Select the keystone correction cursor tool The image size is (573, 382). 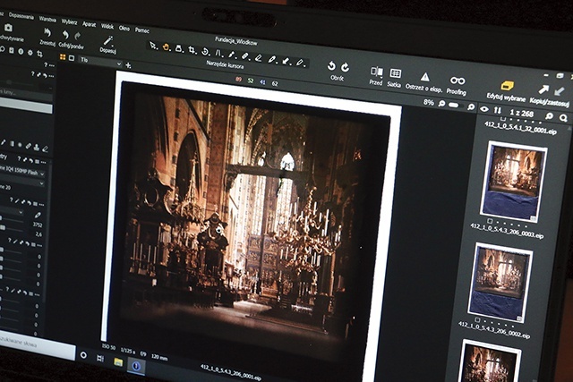tap(218, 54)
